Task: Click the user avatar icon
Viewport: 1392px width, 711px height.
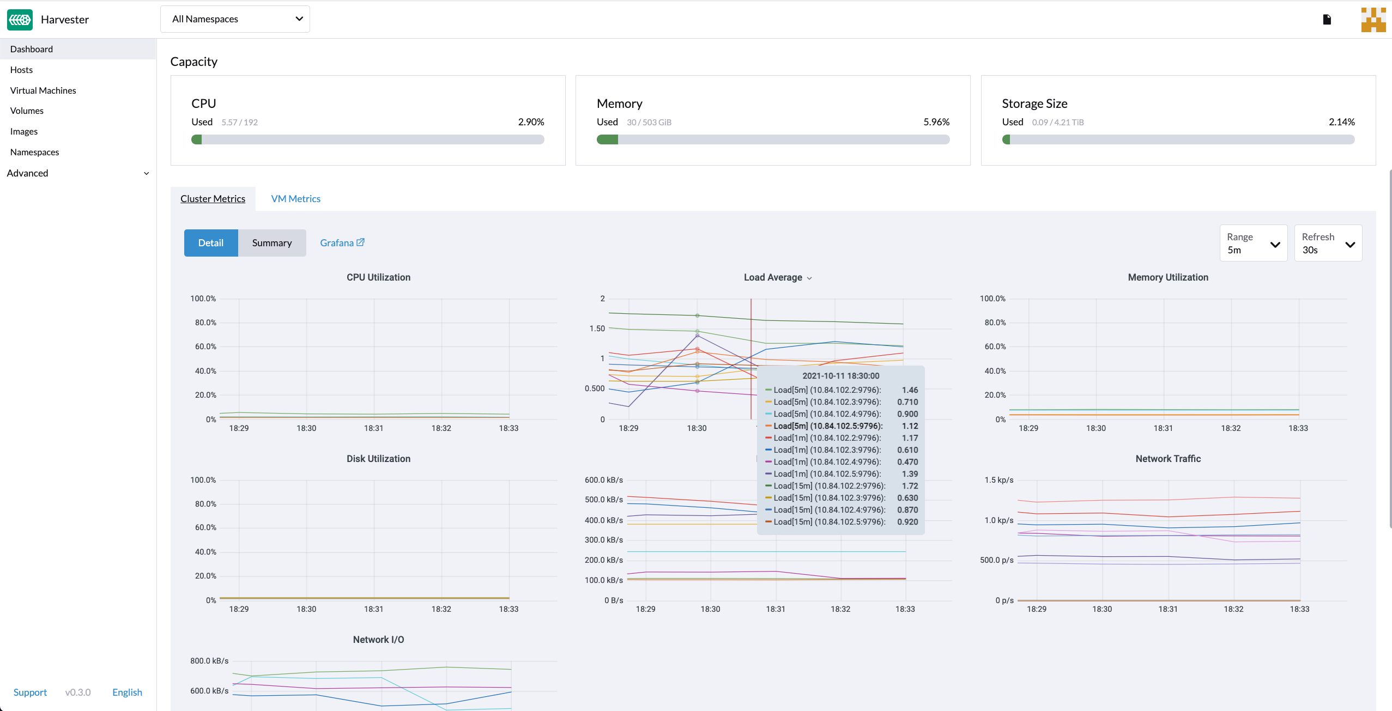Action: tap(1373, 20)
